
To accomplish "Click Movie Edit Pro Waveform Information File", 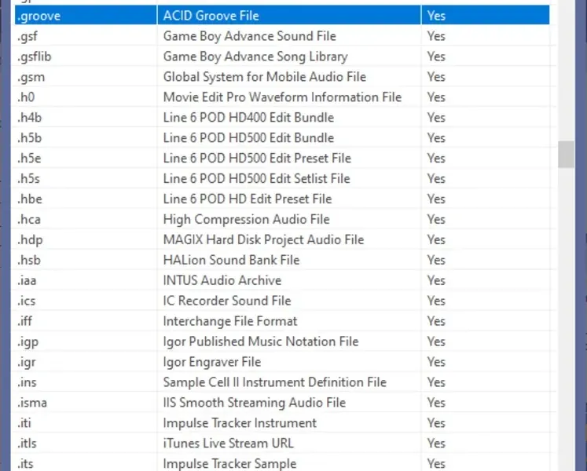I will [x=282, y=97].
